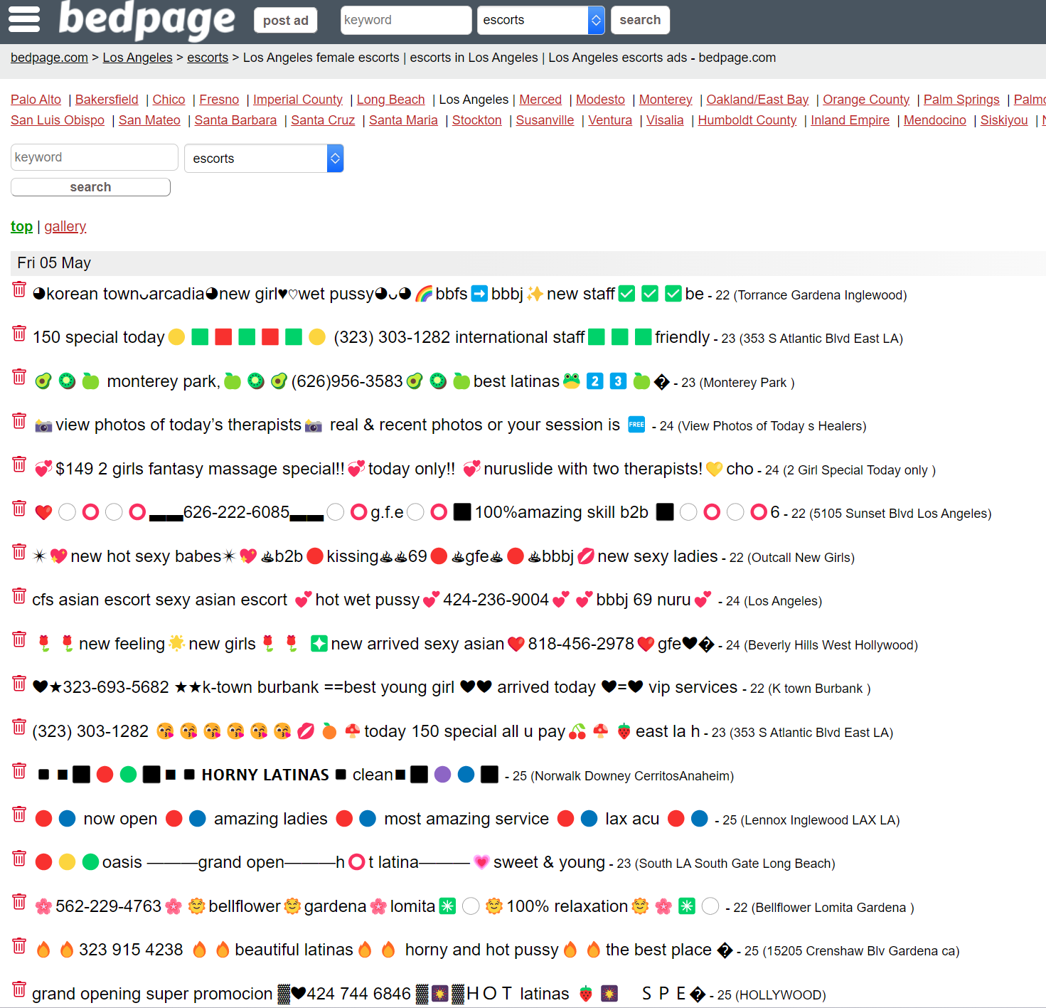The width and height of the screenshot is (1046, 1008).
Task: Switch to top listing view
Action: [21, 226]
